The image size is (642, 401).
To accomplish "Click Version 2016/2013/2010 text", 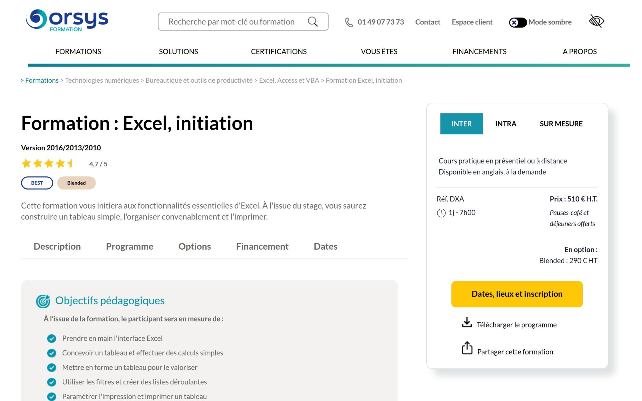I will tap(61, 148).
